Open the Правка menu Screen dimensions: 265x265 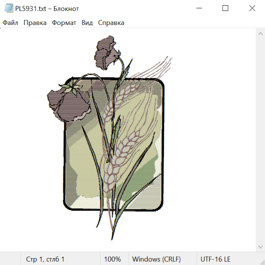pos(35,23)
